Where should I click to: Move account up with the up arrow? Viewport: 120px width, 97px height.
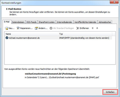pyautogui.click(x=92, y=28)
